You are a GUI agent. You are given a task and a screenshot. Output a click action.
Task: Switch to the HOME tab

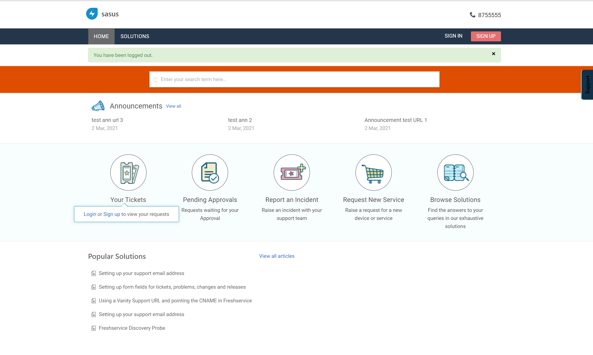[101, 36]
